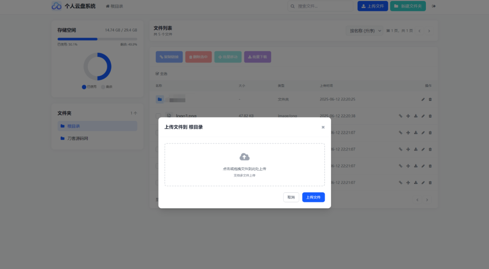Click the 名称 column header

[159, 86]
